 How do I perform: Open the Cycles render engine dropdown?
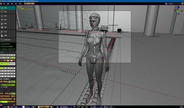click(29, 107)
